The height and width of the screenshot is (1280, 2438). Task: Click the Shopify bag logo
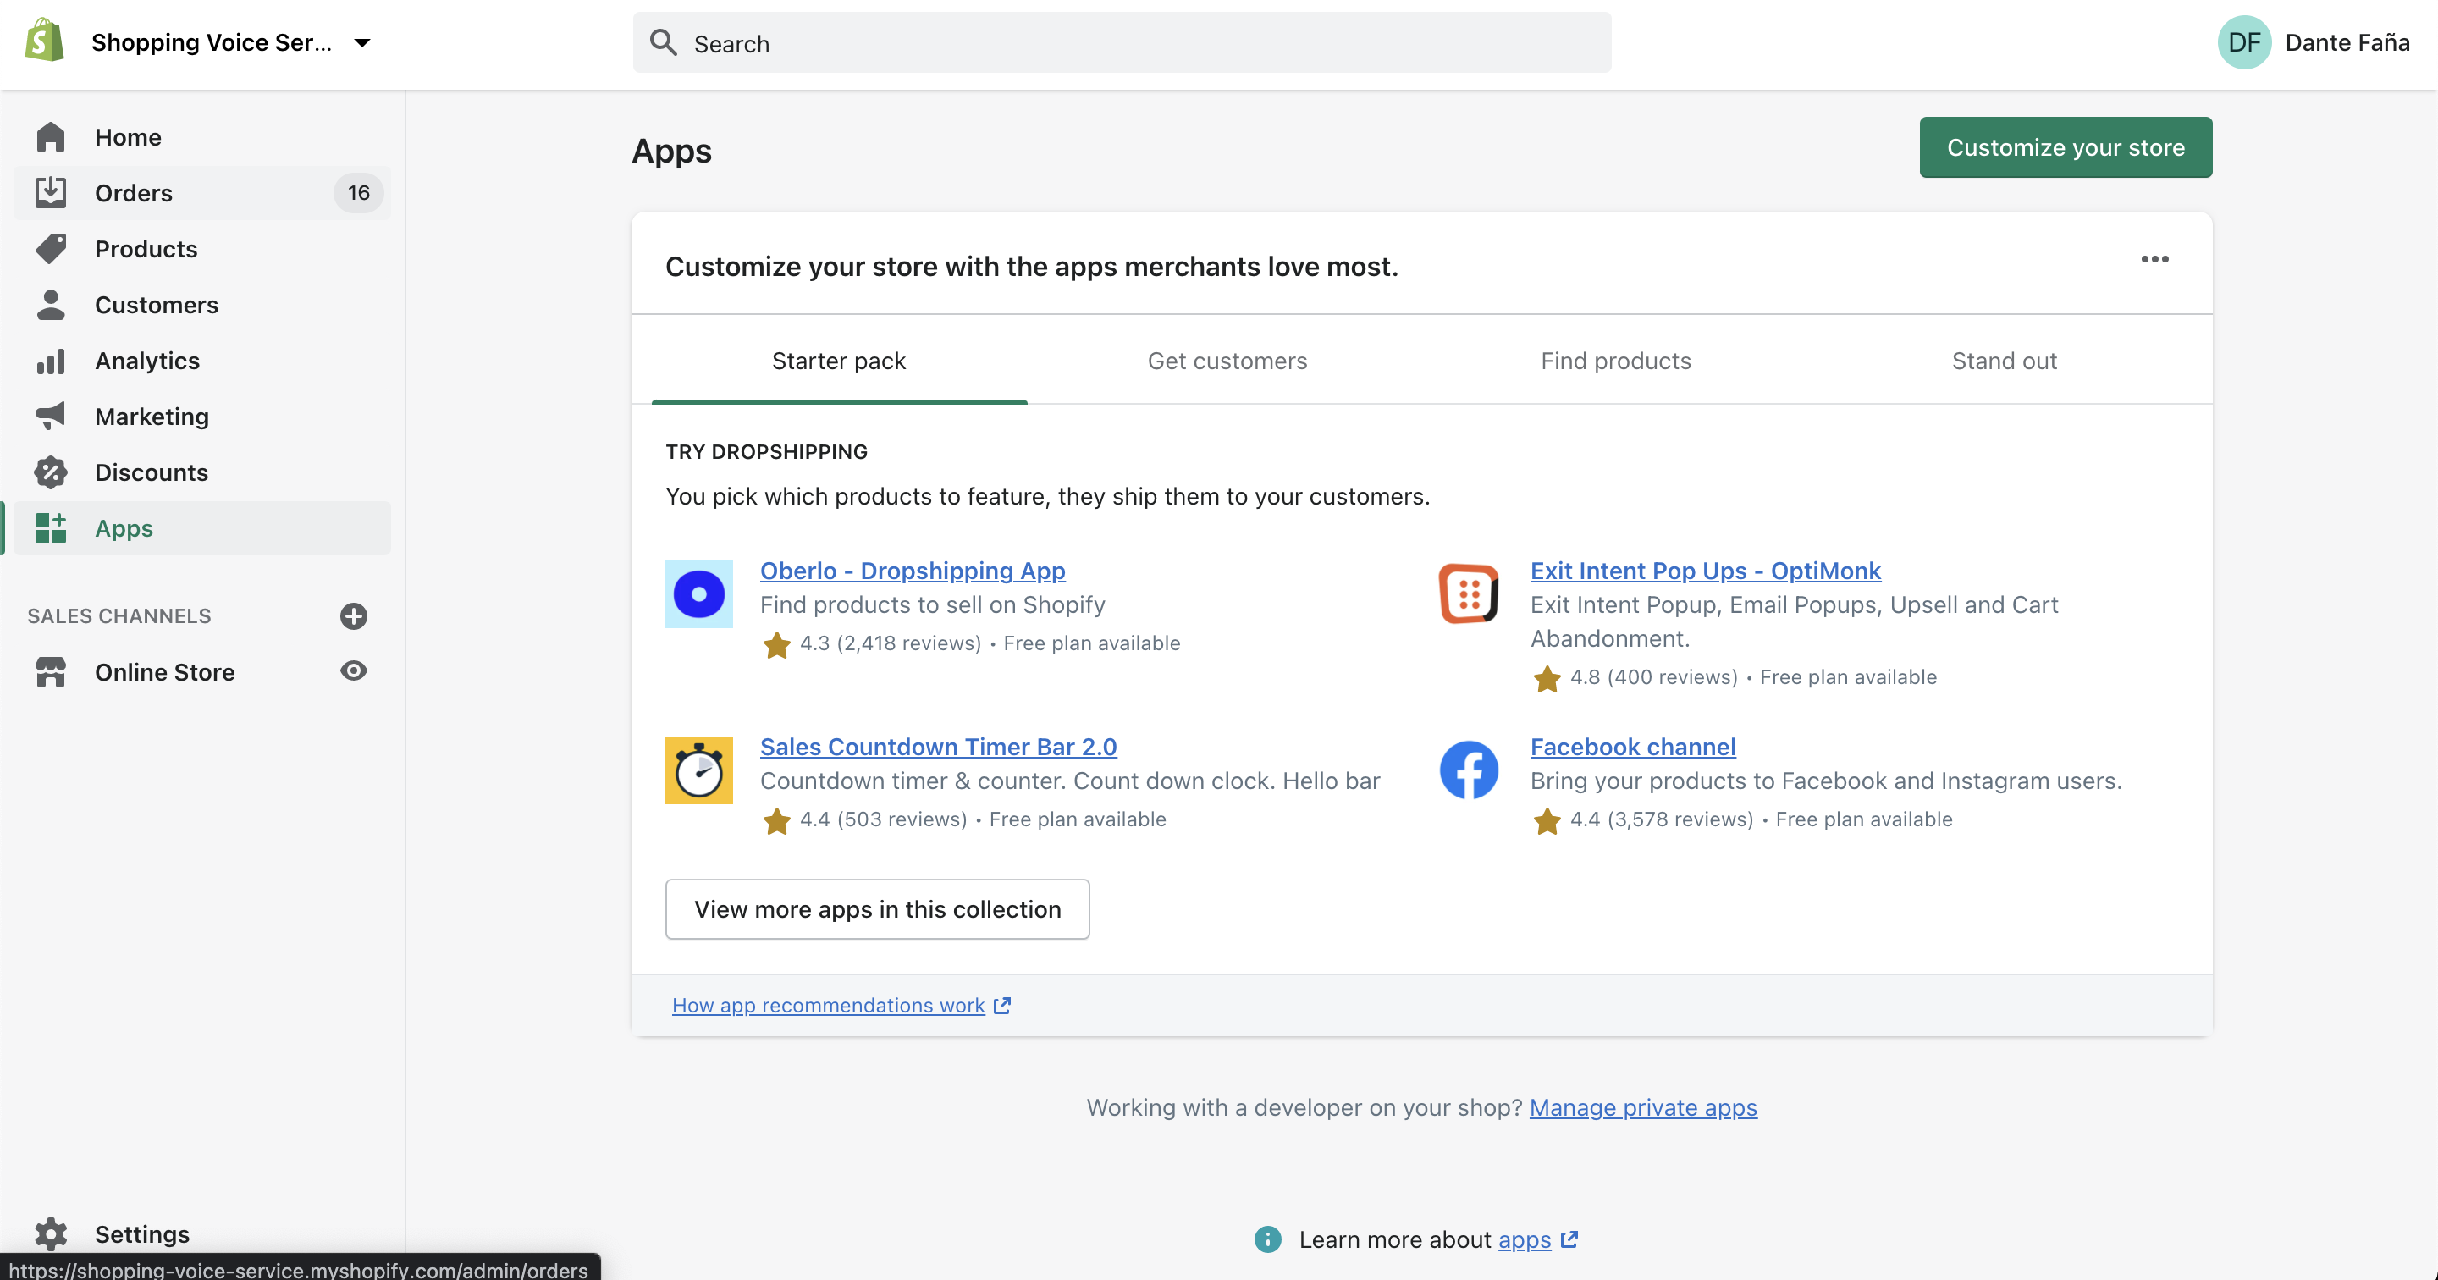click(43, 41)
